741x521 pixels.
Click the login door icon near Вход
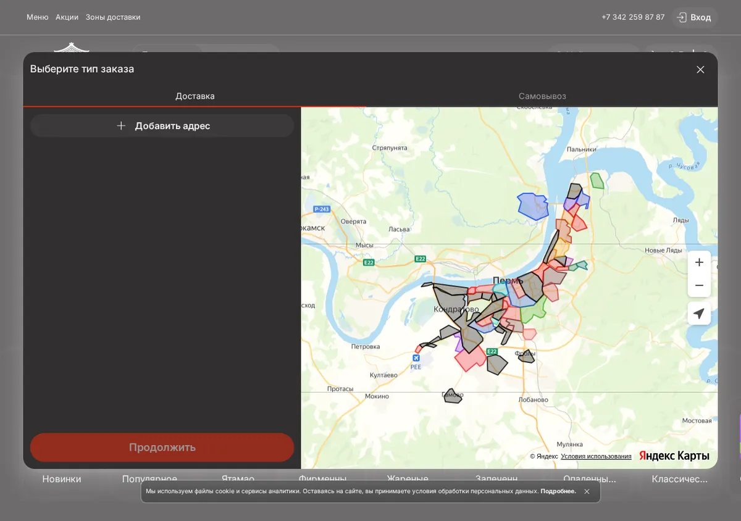click(x=682, y=17)
